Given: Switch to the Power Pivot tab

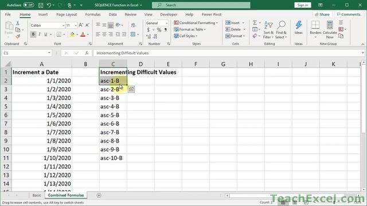Looking at the screenshot, I should pos(212,14).
